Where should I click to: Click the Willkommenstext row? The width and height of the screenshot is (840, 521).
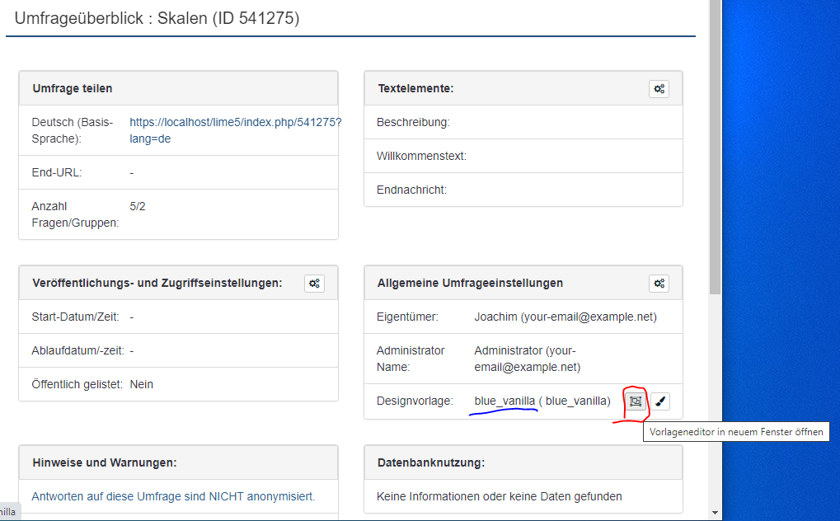(421, 156)
